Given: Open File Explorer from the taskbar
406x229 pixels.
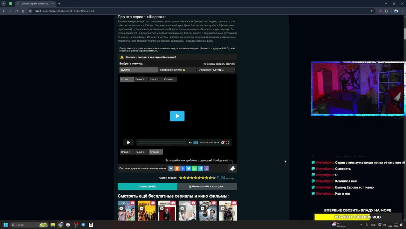Looking at the screenshot, I should [53, 225].
